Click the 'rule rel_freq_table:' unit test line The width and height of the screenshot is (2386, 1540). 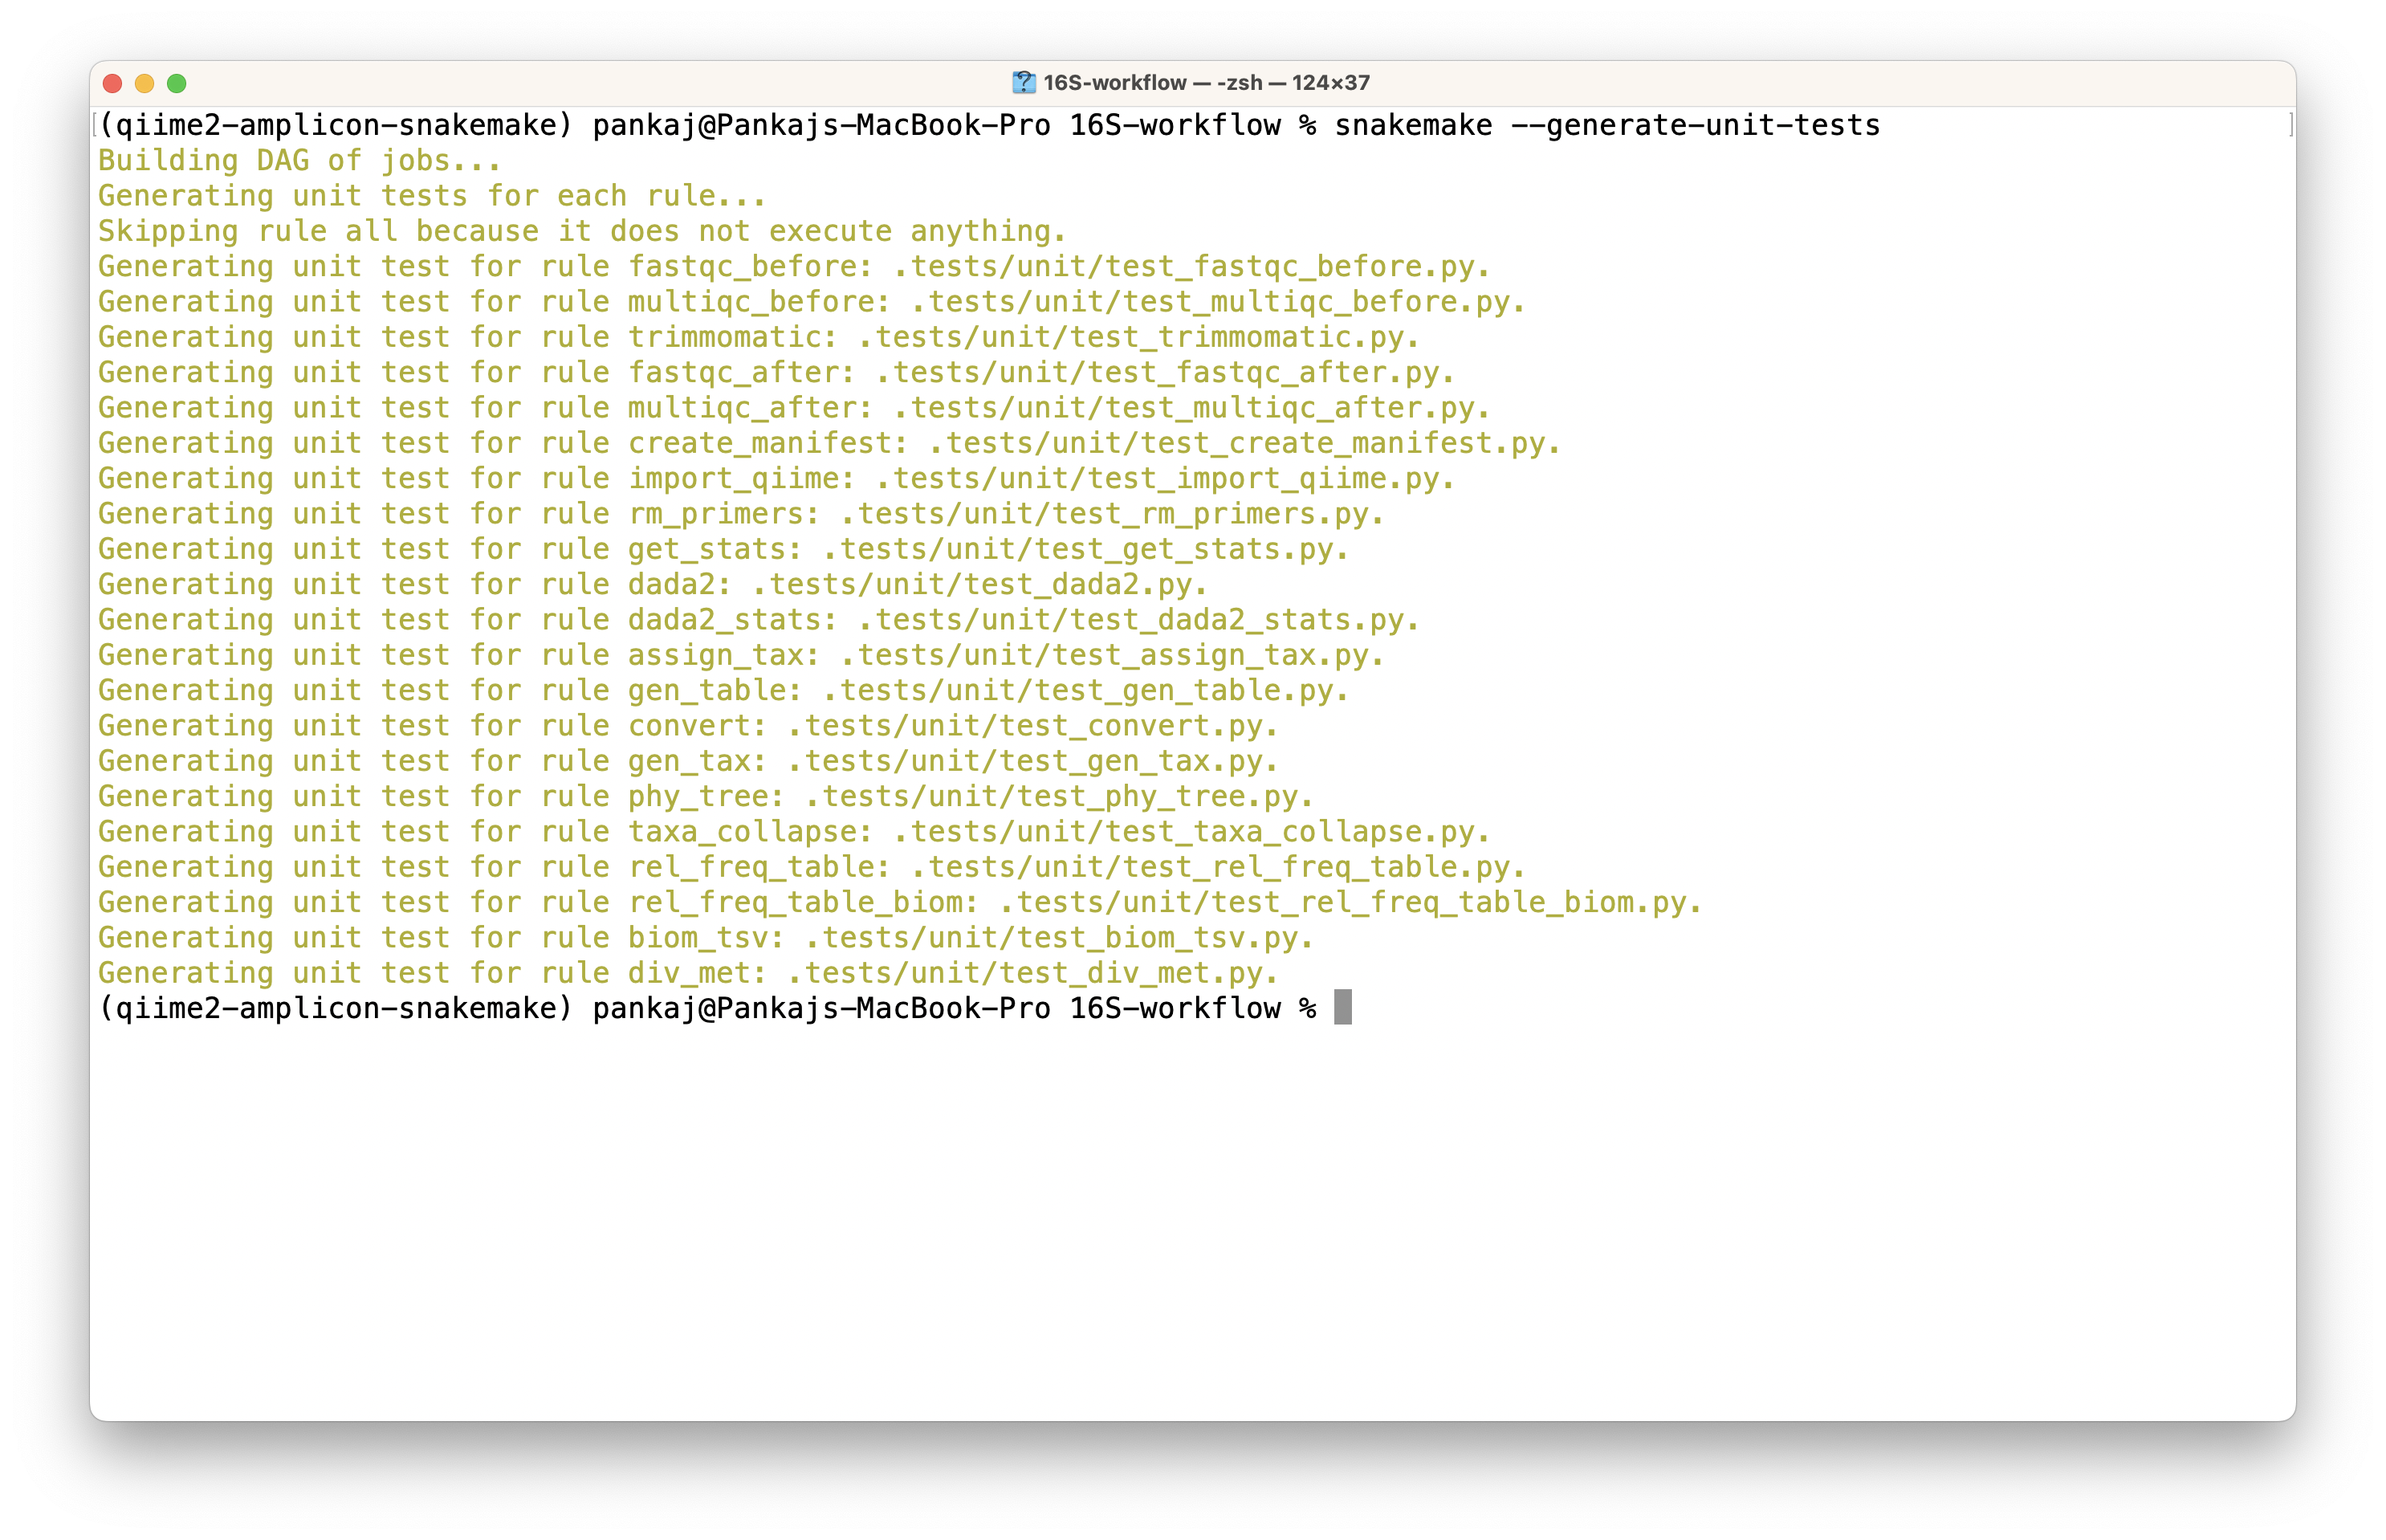tap(811, 867)
